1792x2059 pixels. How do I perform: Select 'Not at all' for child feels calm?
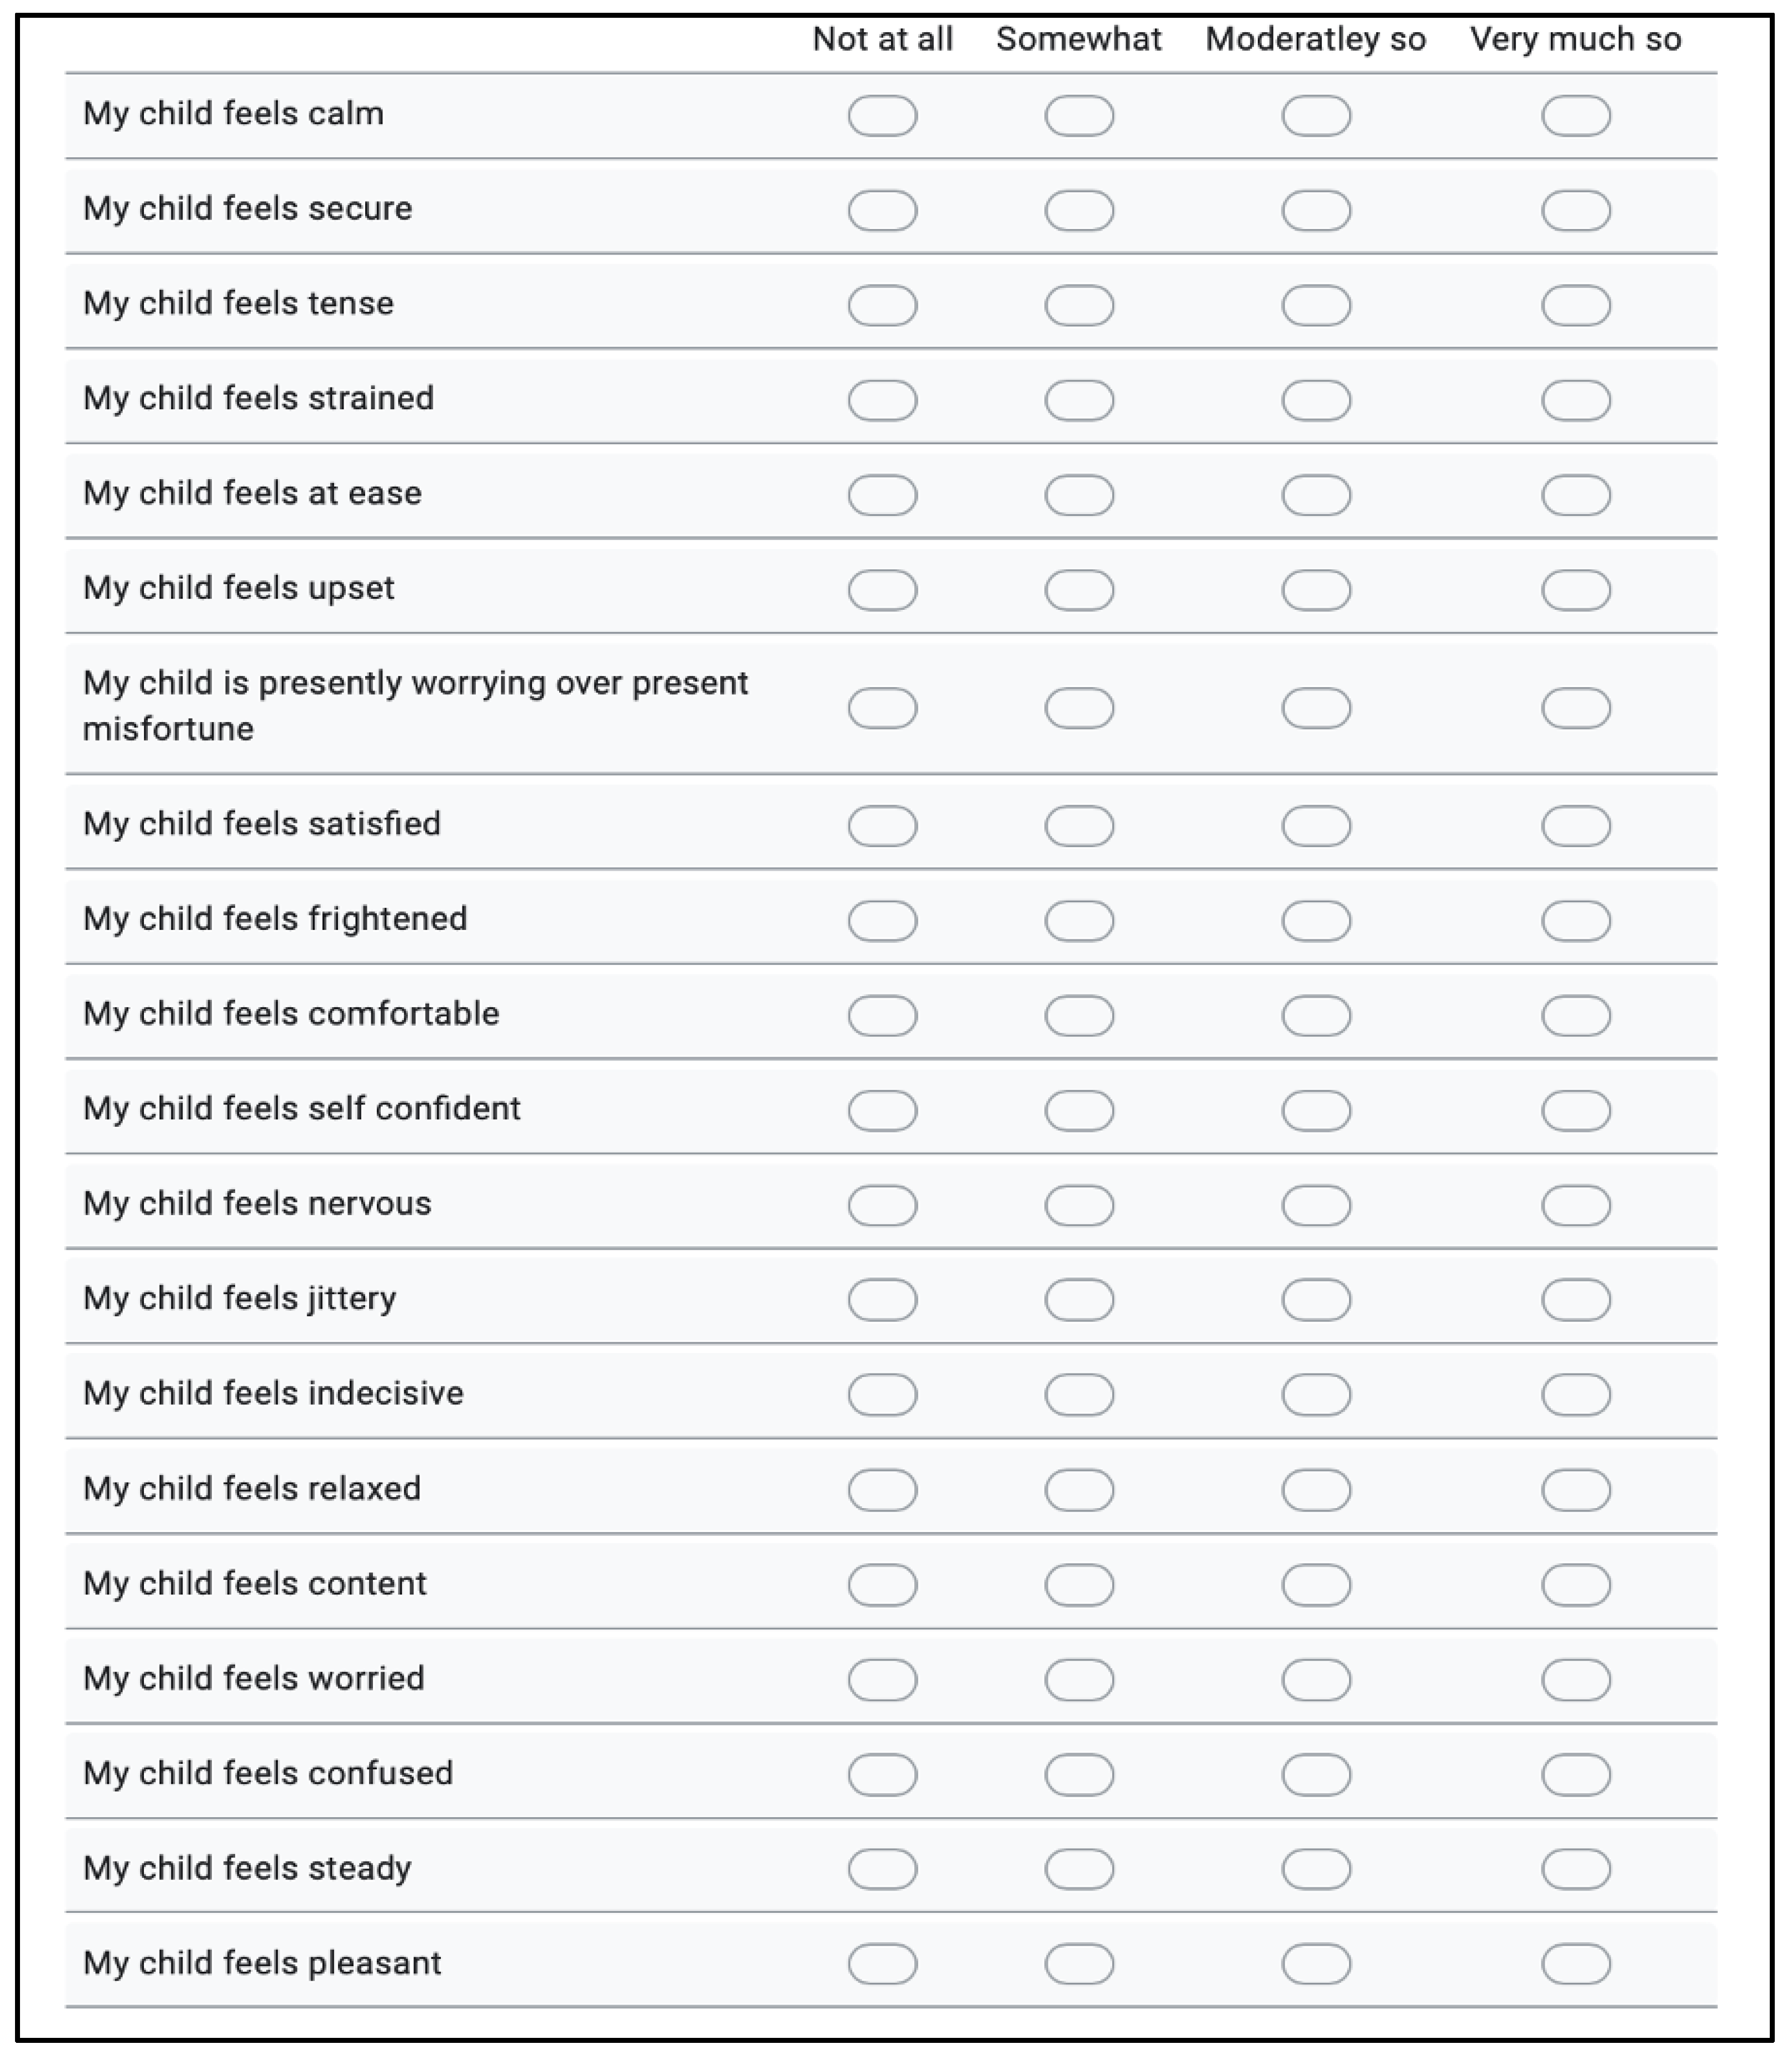click(x=882, y=116)
